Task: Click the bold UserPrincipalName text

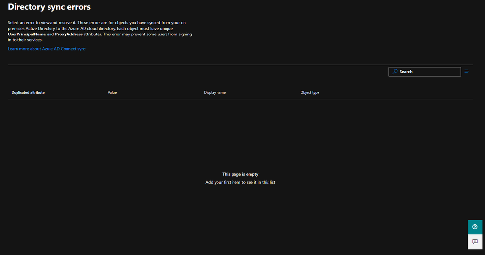Action: [x=27, y=34]
